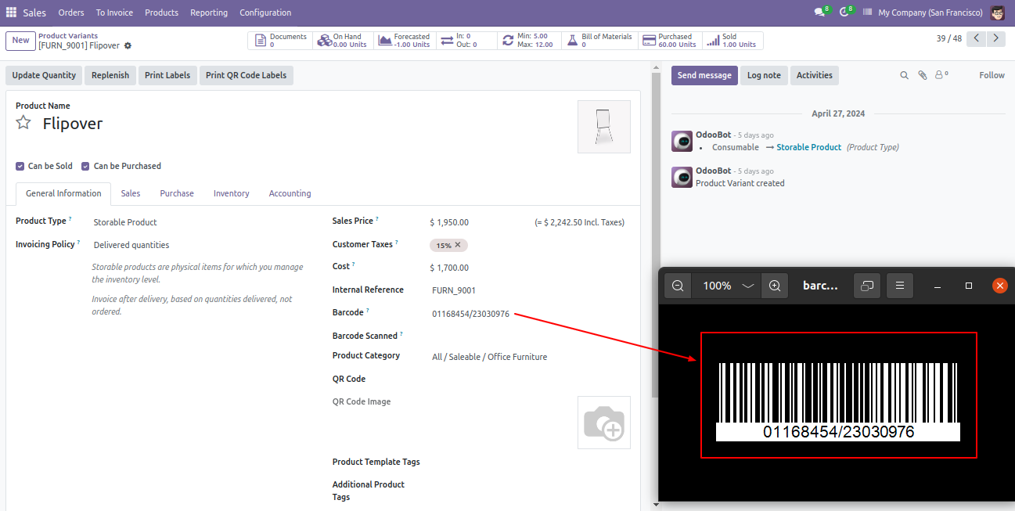
Task: Open the conversations messages icon in navbar
Action: [x=822, y=13]
